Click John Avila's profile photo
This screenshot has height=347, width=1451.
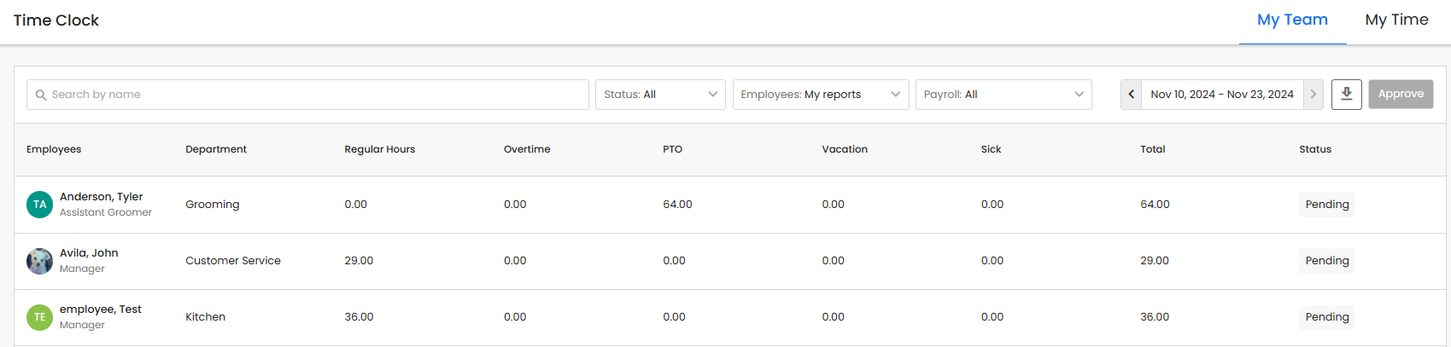(40, 261)
